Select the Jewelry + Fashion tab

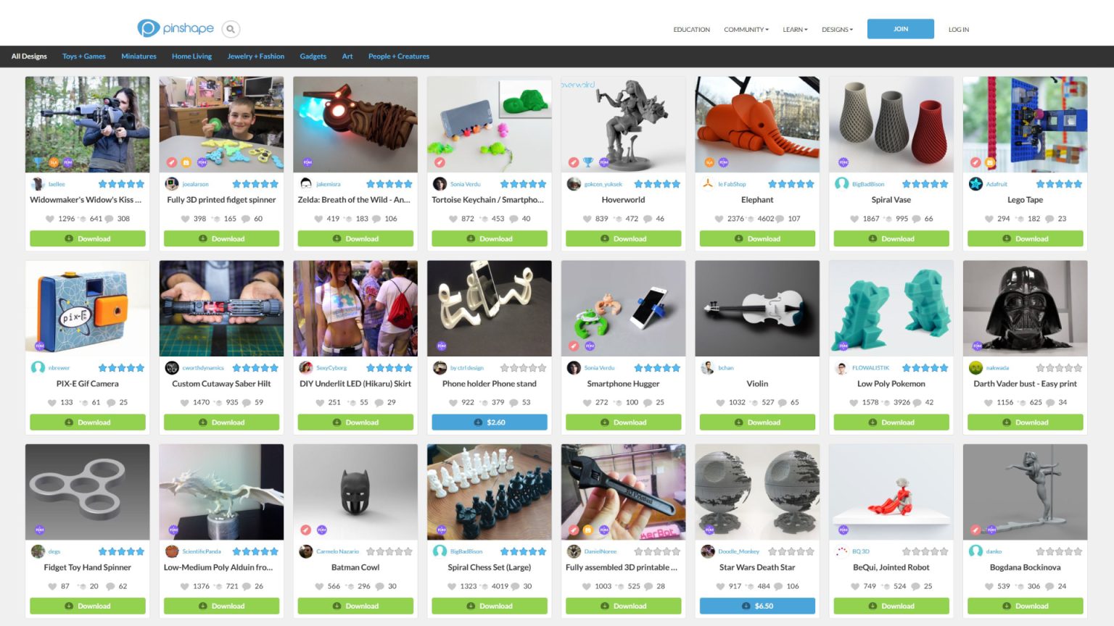[x=256, y=56]
